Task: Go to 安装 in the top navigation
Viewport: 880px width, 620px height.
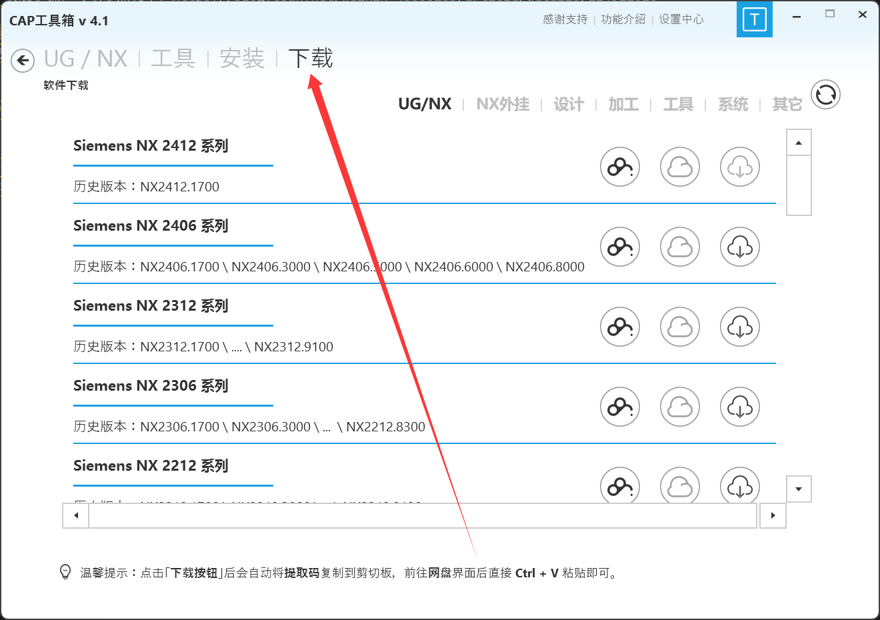Action: (242, 59)
